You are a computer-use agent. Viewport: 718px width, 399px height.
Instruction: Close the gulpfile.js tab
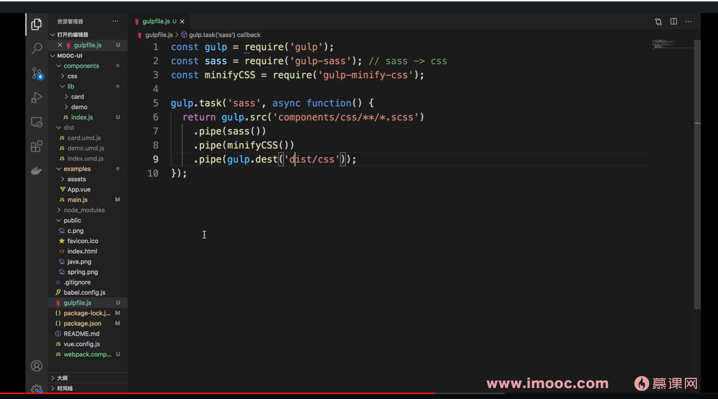point(182,22)
